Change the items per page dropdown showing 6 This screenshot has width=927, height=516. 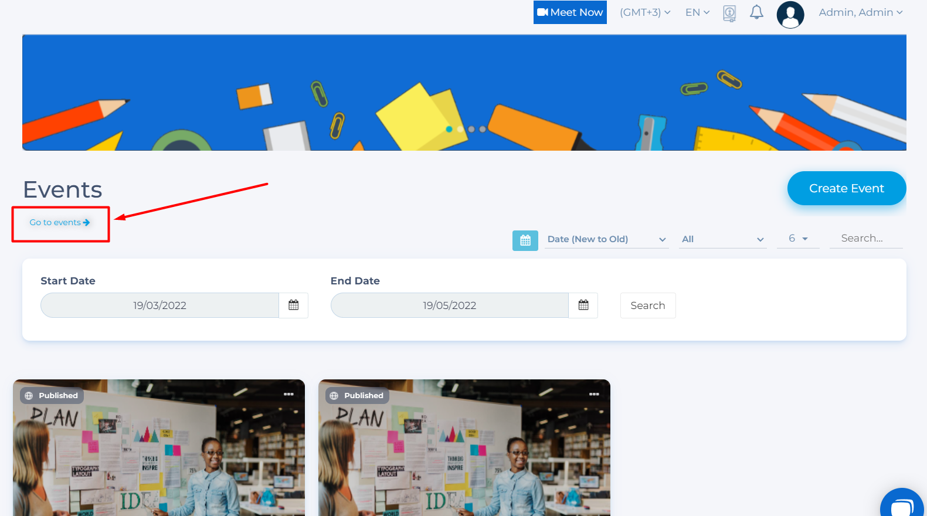pyautogui.click(x=797, y=239)
